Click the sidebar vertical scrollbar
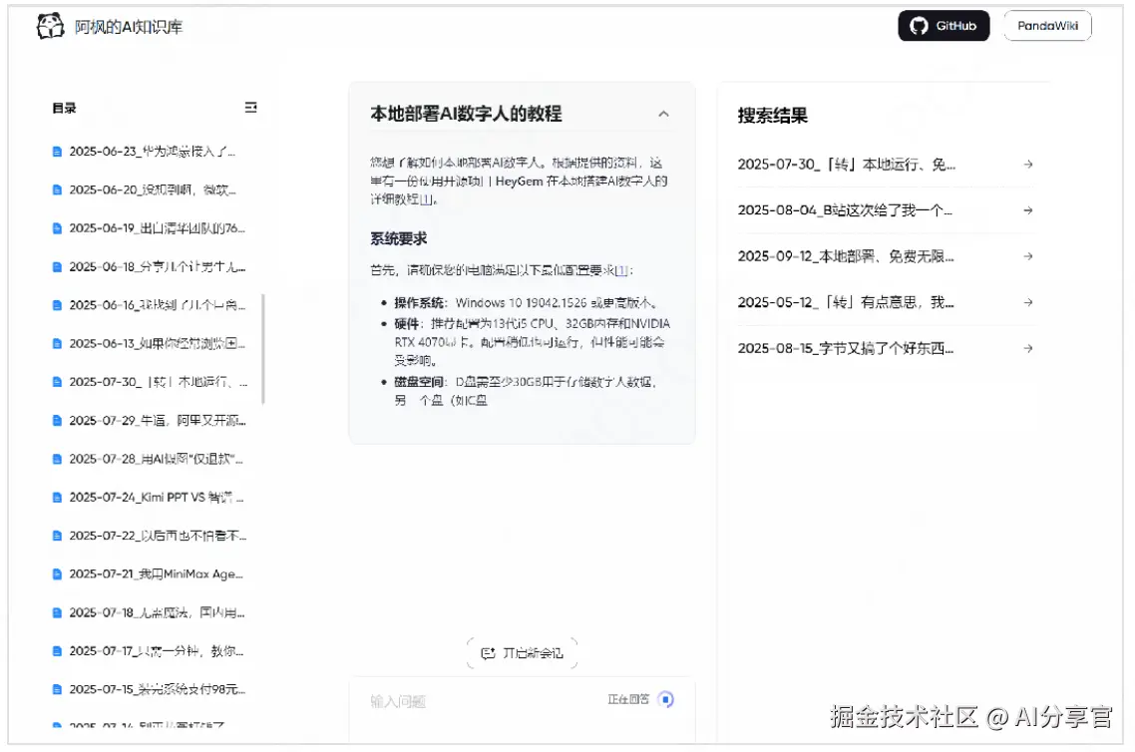This screenshot has height=752, width=1135. [262, 349]
